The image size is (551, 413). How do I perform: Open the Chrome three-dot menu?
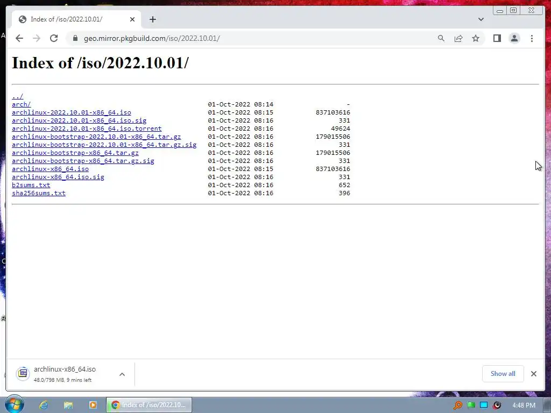(532, 38)
